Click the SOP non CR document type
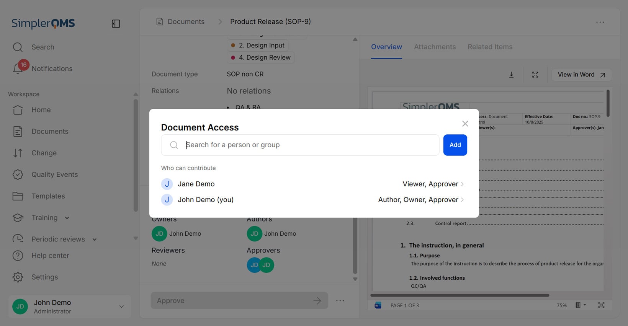This screenshot has height=326, width=628. pyautogui.click(x=245, y=74)
